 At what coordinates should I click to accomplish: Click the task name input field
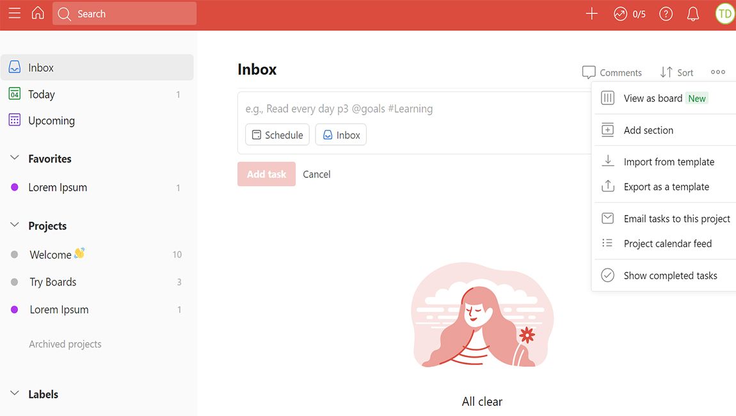(x=410, y=109)
